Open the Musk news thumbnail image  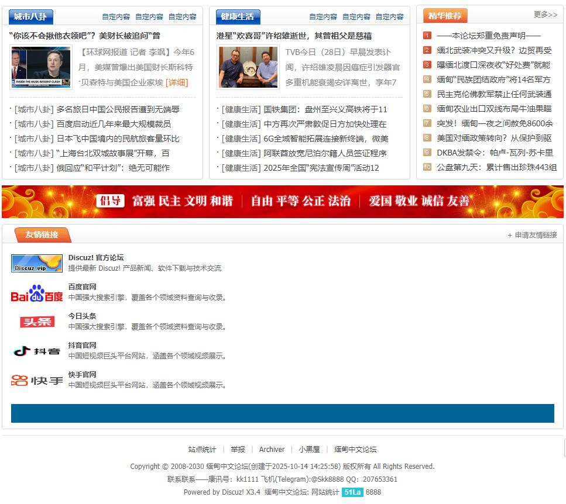click(40, 67)
